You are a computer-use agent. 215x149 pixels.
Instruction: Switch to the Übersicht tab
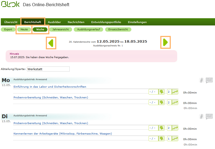[x=11, y=22]
